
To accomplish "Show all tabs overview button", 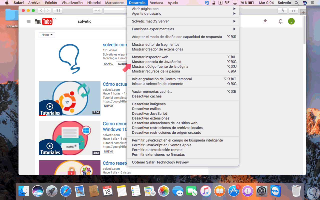I will point(293,10).
